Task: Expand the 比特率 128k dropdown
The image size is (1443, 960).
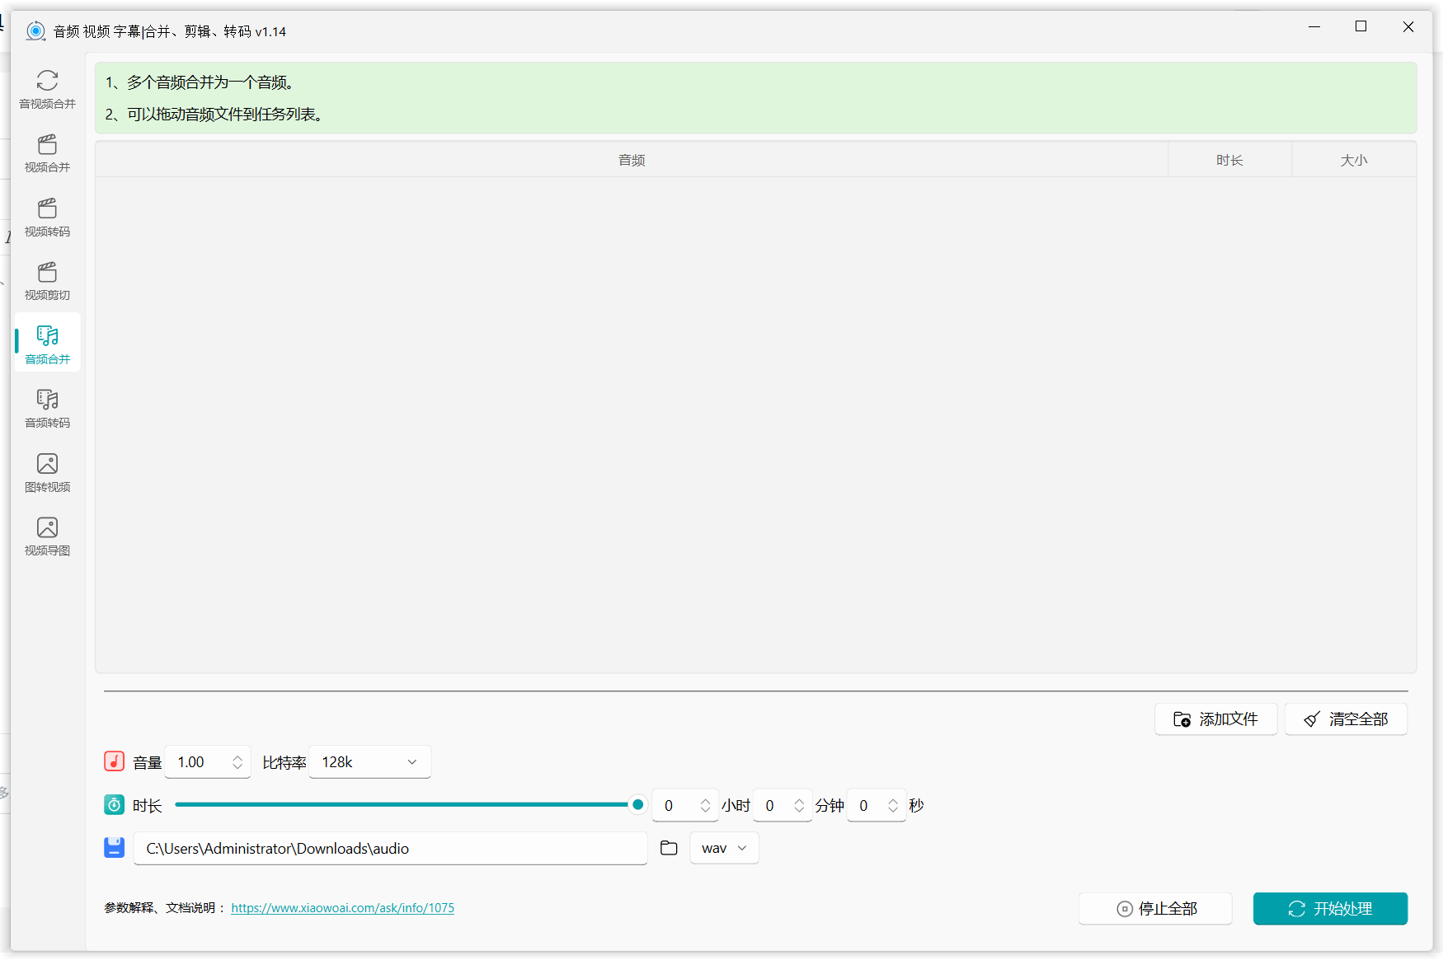Action: (370, 762)
